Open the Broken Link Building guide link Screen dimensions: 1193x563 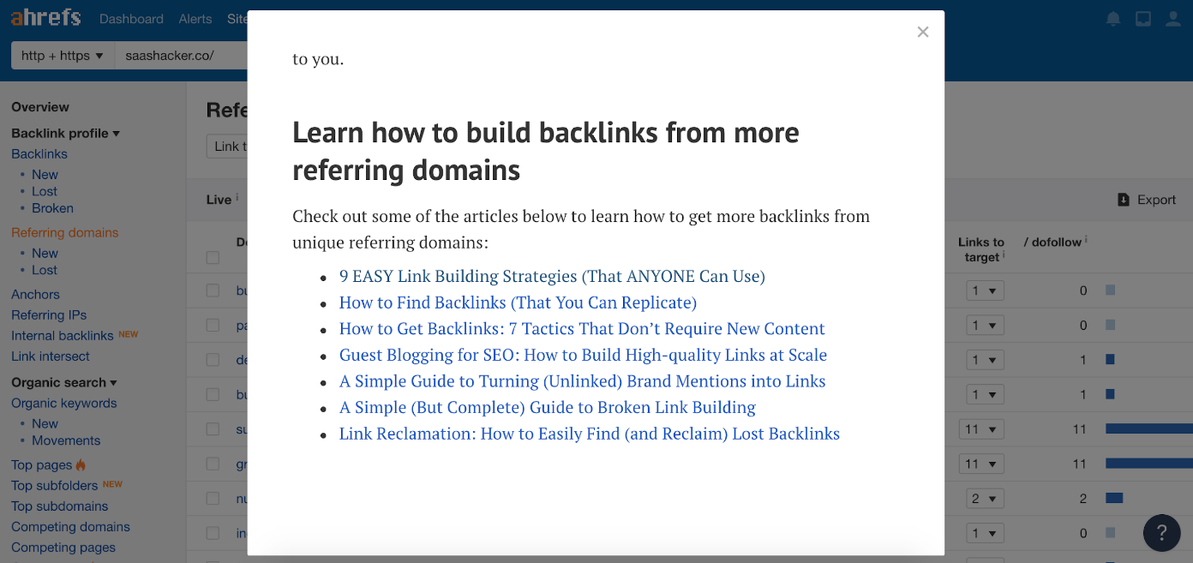(548, 407)
